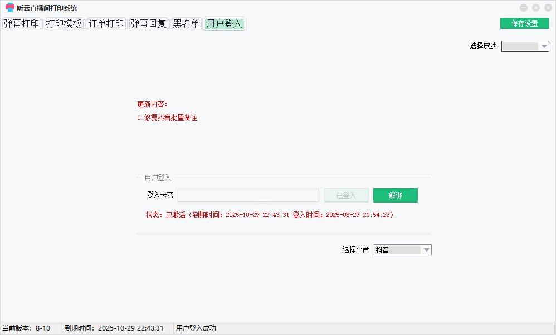This screenshot has width=556, height=335.
Task: Click inside the 选择皮肤 combo box field
Action: 520,46
